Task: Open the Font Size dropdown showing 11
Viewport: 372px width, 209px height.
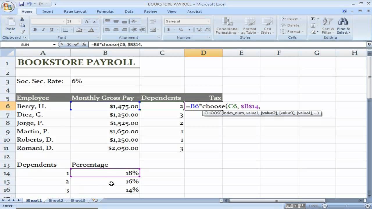Action: pyautogui.click(x=79, y=21)
